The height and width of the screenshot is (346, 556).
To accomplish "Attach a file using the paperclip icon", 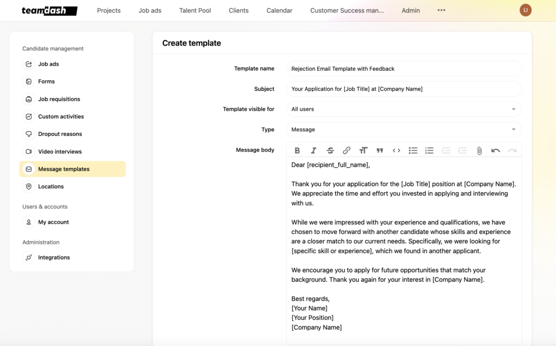I will [479, 150].
